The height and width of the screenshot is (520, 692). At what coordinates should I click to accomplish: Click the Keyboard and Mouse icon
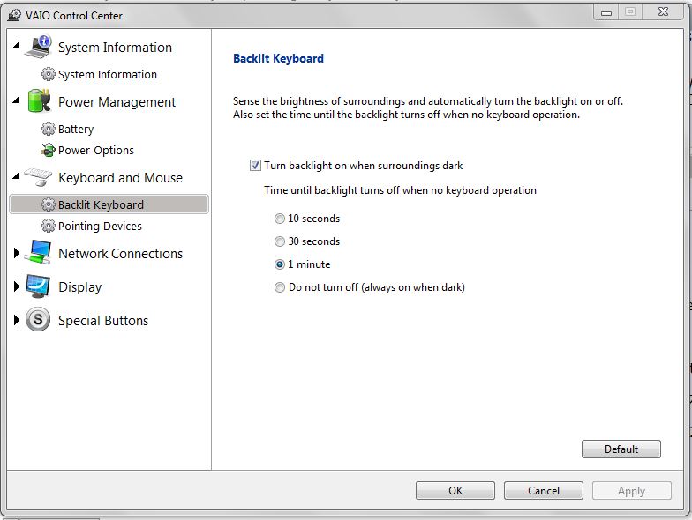pos(38,176)
